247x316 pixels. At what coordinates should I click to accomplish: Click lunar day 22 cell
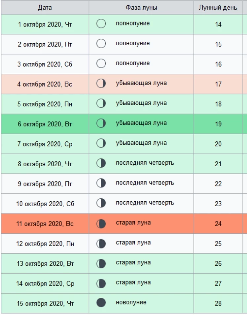218,184
